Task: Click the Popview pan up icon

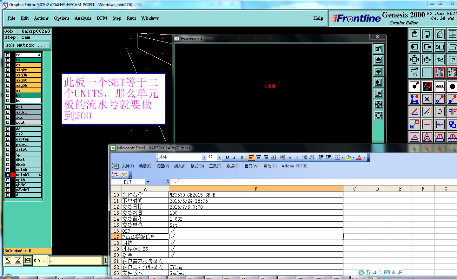Action: point(378,60)
